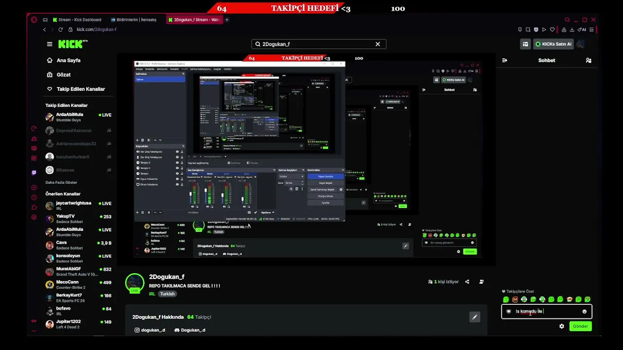Click the stream video player

click(x=306, y=160)
